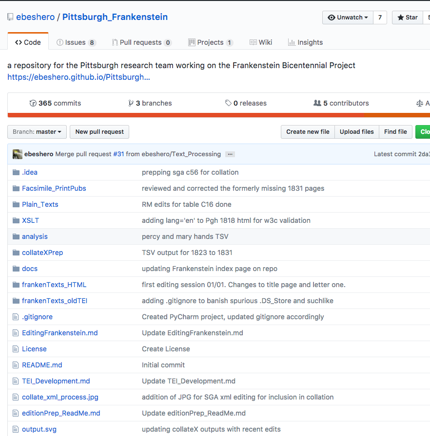Click the frankenTexts_HTML folder icon
Viewport: 430px width, 436px height.
[16, 285]
